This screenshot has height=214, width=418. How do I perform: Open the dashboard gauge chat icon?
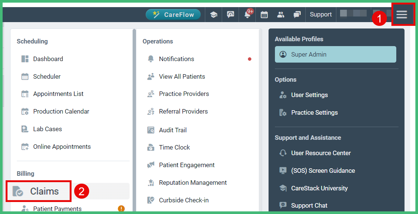tap(231, 15)
